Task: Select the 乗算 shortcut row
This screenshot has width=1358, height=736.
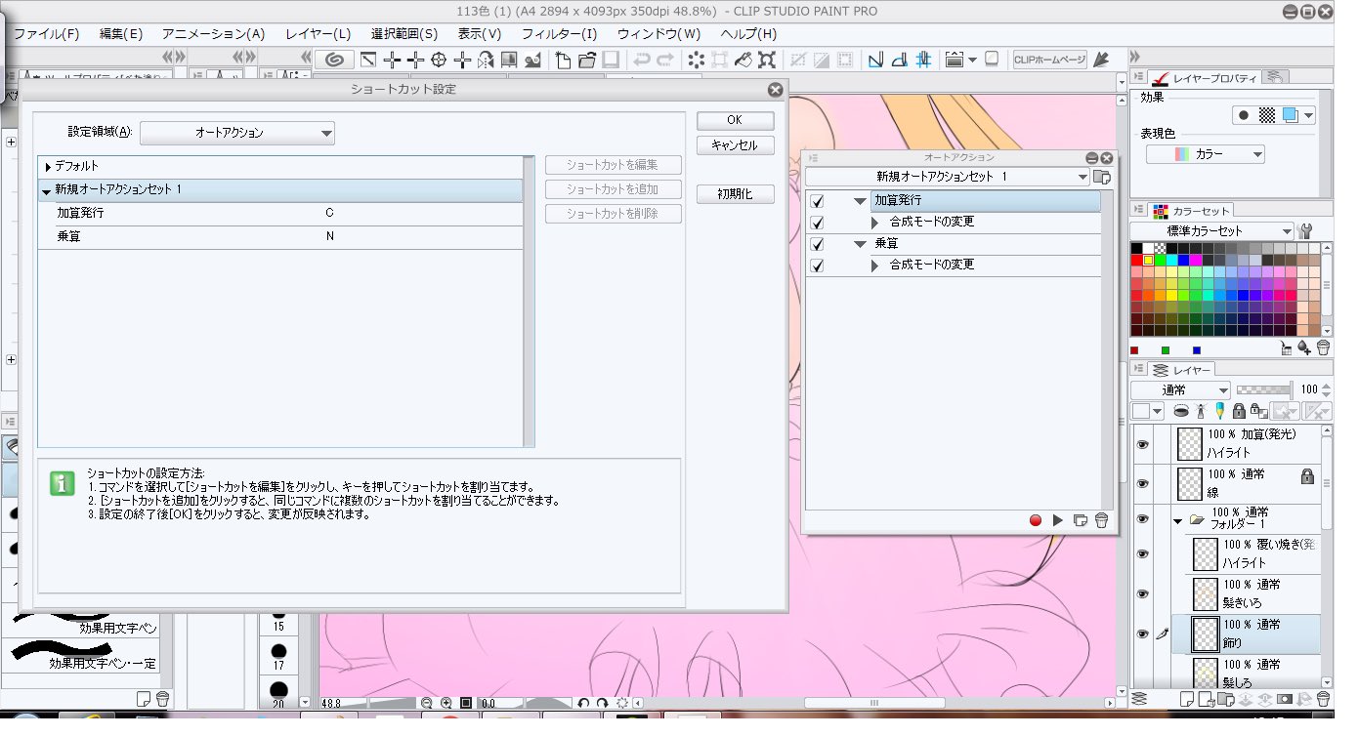Action: click(x=280, y=236)
